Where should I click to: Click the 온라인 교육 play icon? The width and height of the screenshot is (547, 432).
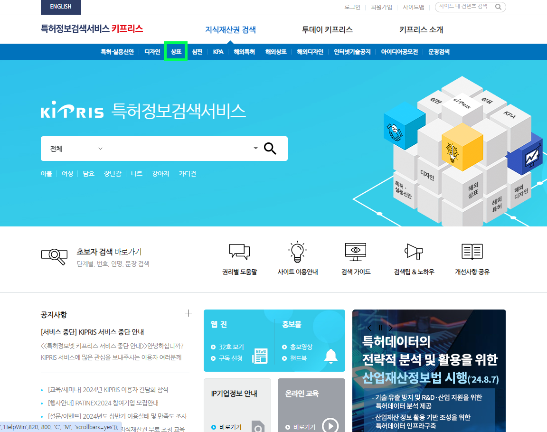(330, 425)
